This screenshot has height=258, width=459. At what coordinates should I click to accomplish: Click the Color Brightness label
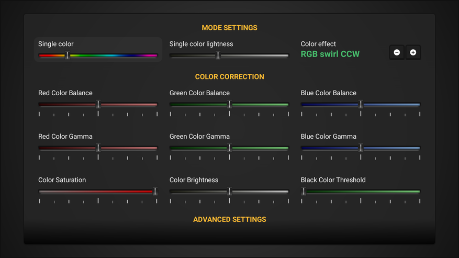(x=194, y=180)
